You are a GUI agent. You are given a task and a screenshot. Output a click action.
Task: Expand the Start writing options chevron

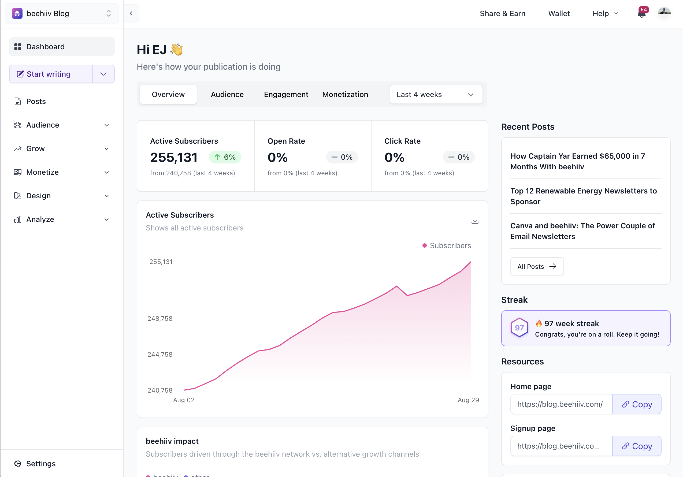(103, 74)
